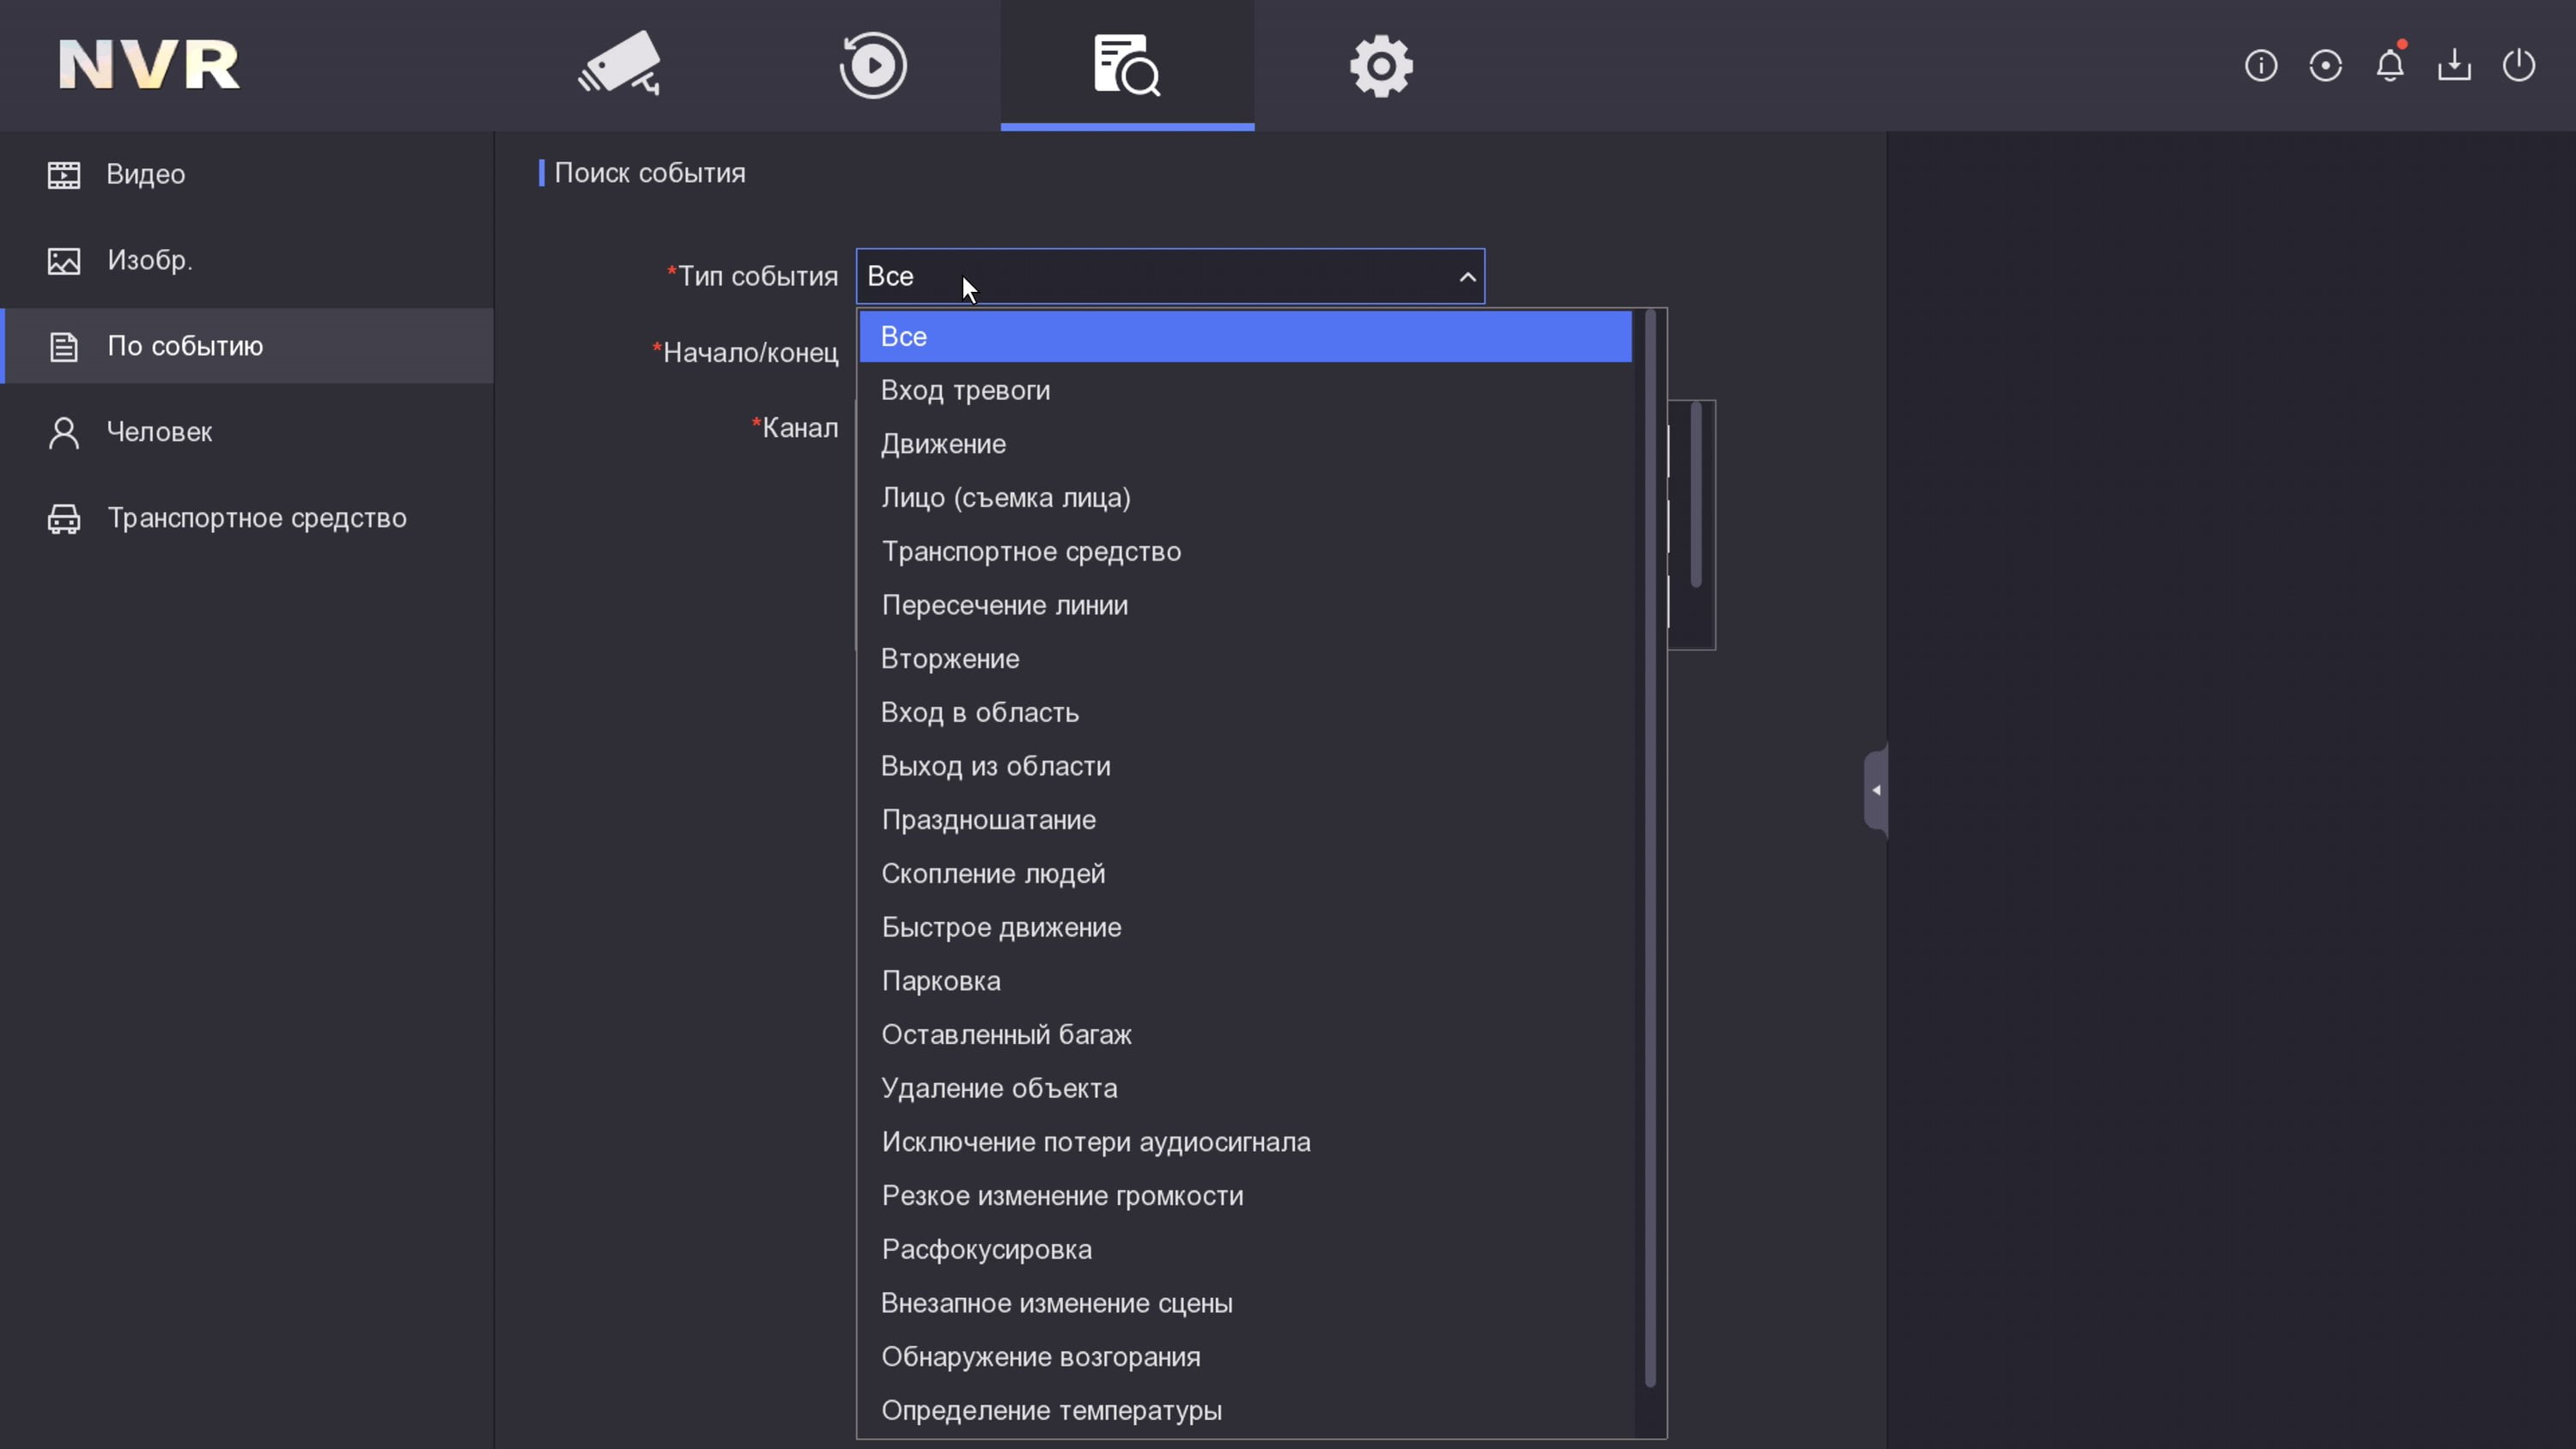The image size is (2576, 1449).
Task: Select По событию in sidebar
Action: coord(247,346)
